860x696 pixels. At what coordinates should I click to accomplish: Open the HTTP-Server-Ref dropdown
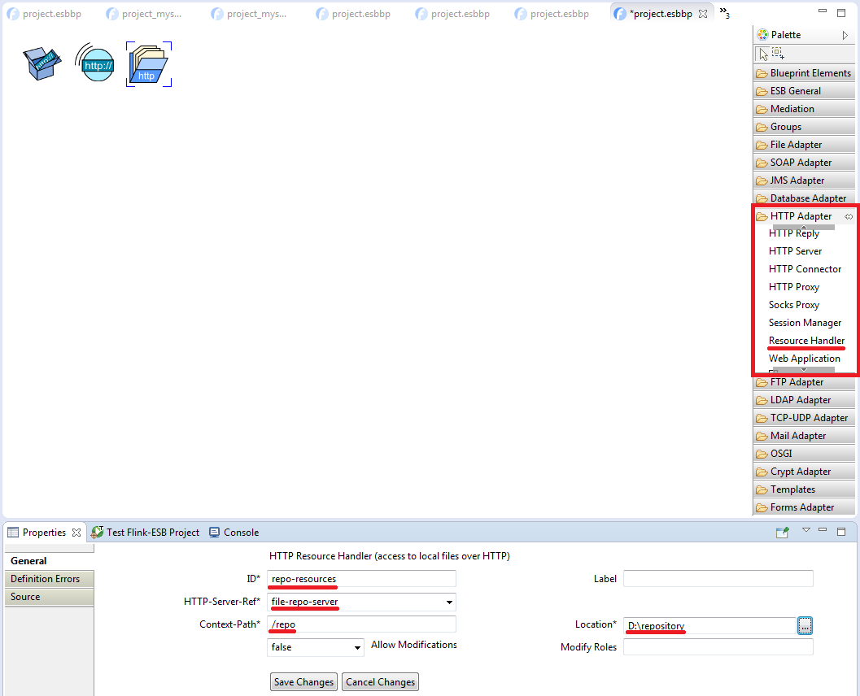[x=449, y=602]
